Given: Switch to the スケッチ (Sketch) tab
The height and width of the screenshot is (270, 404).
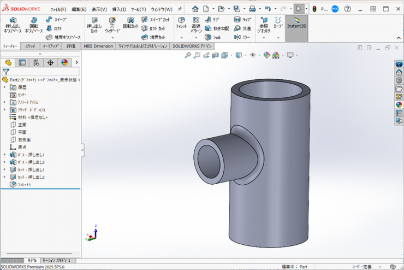Looking at the screenshot, I should [30, 46].
